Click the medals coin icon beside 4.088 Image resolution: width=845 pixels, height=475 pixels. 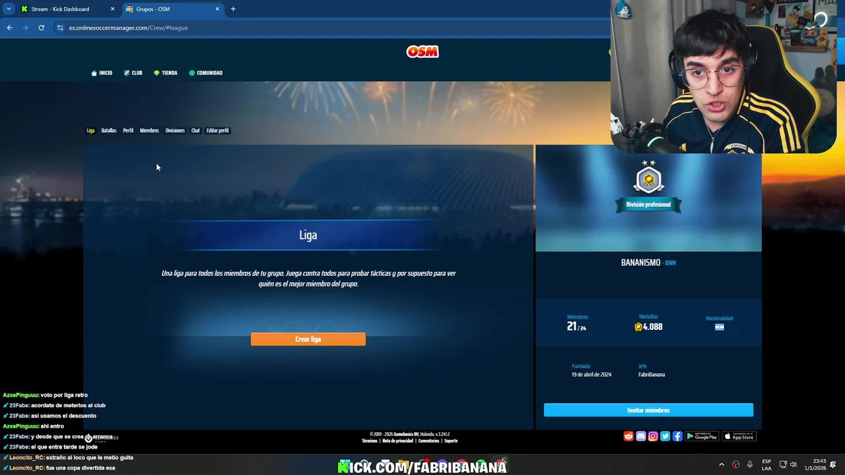tap(638, 327)
